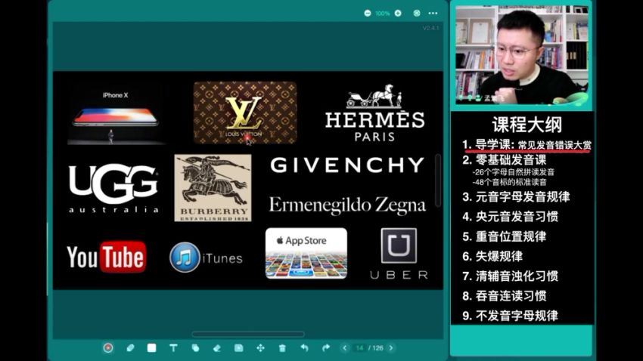Click the UGG australia logo
This screenshot has height=361, width=643.
pos(113,187)
